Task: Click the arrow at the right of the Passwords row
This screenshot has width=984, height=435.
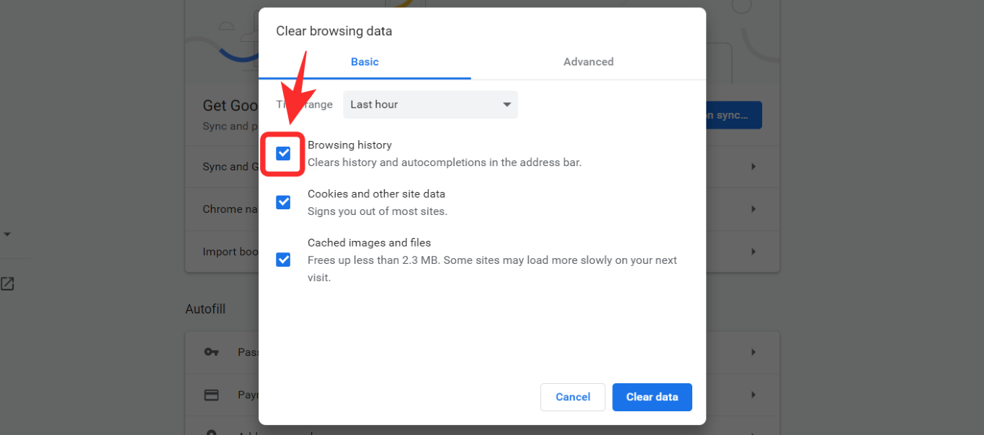Action: [753, 352]
